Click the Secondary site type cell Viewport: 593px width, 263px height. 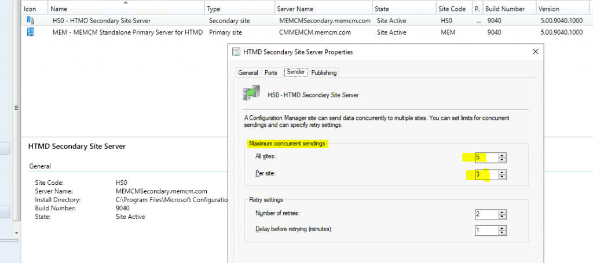pyautogui.click(x=229, y=21)
